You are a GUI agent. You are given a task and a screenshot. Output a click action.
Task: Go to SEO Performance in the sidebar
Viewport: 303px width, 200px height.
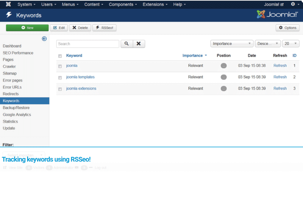click(18, 53)
